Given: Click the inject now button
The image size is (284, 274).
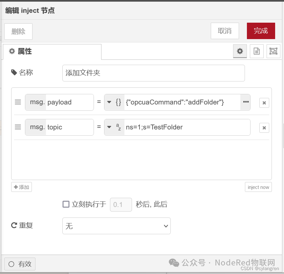Looking at the screenshot, I should pos(258,187).
